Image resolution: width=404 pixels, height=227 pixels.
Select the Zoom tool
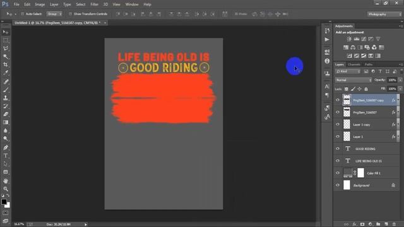click(x=6, y=189)
